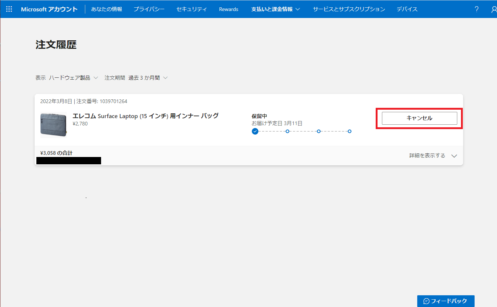Image resolution: width=497 pixels, height=307 pixels.
Task: Open the Microsoft app launcher grid
Action: 9,9
